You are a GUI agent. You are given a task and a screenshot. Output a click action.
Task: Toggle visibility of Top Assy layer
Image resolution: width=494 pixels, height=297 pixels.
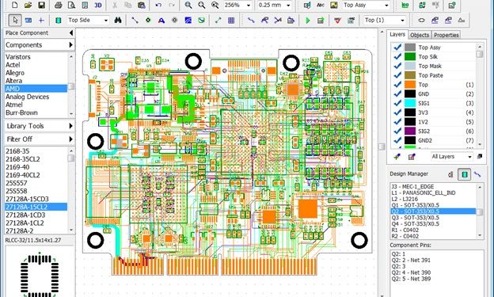tap(397, 48)
